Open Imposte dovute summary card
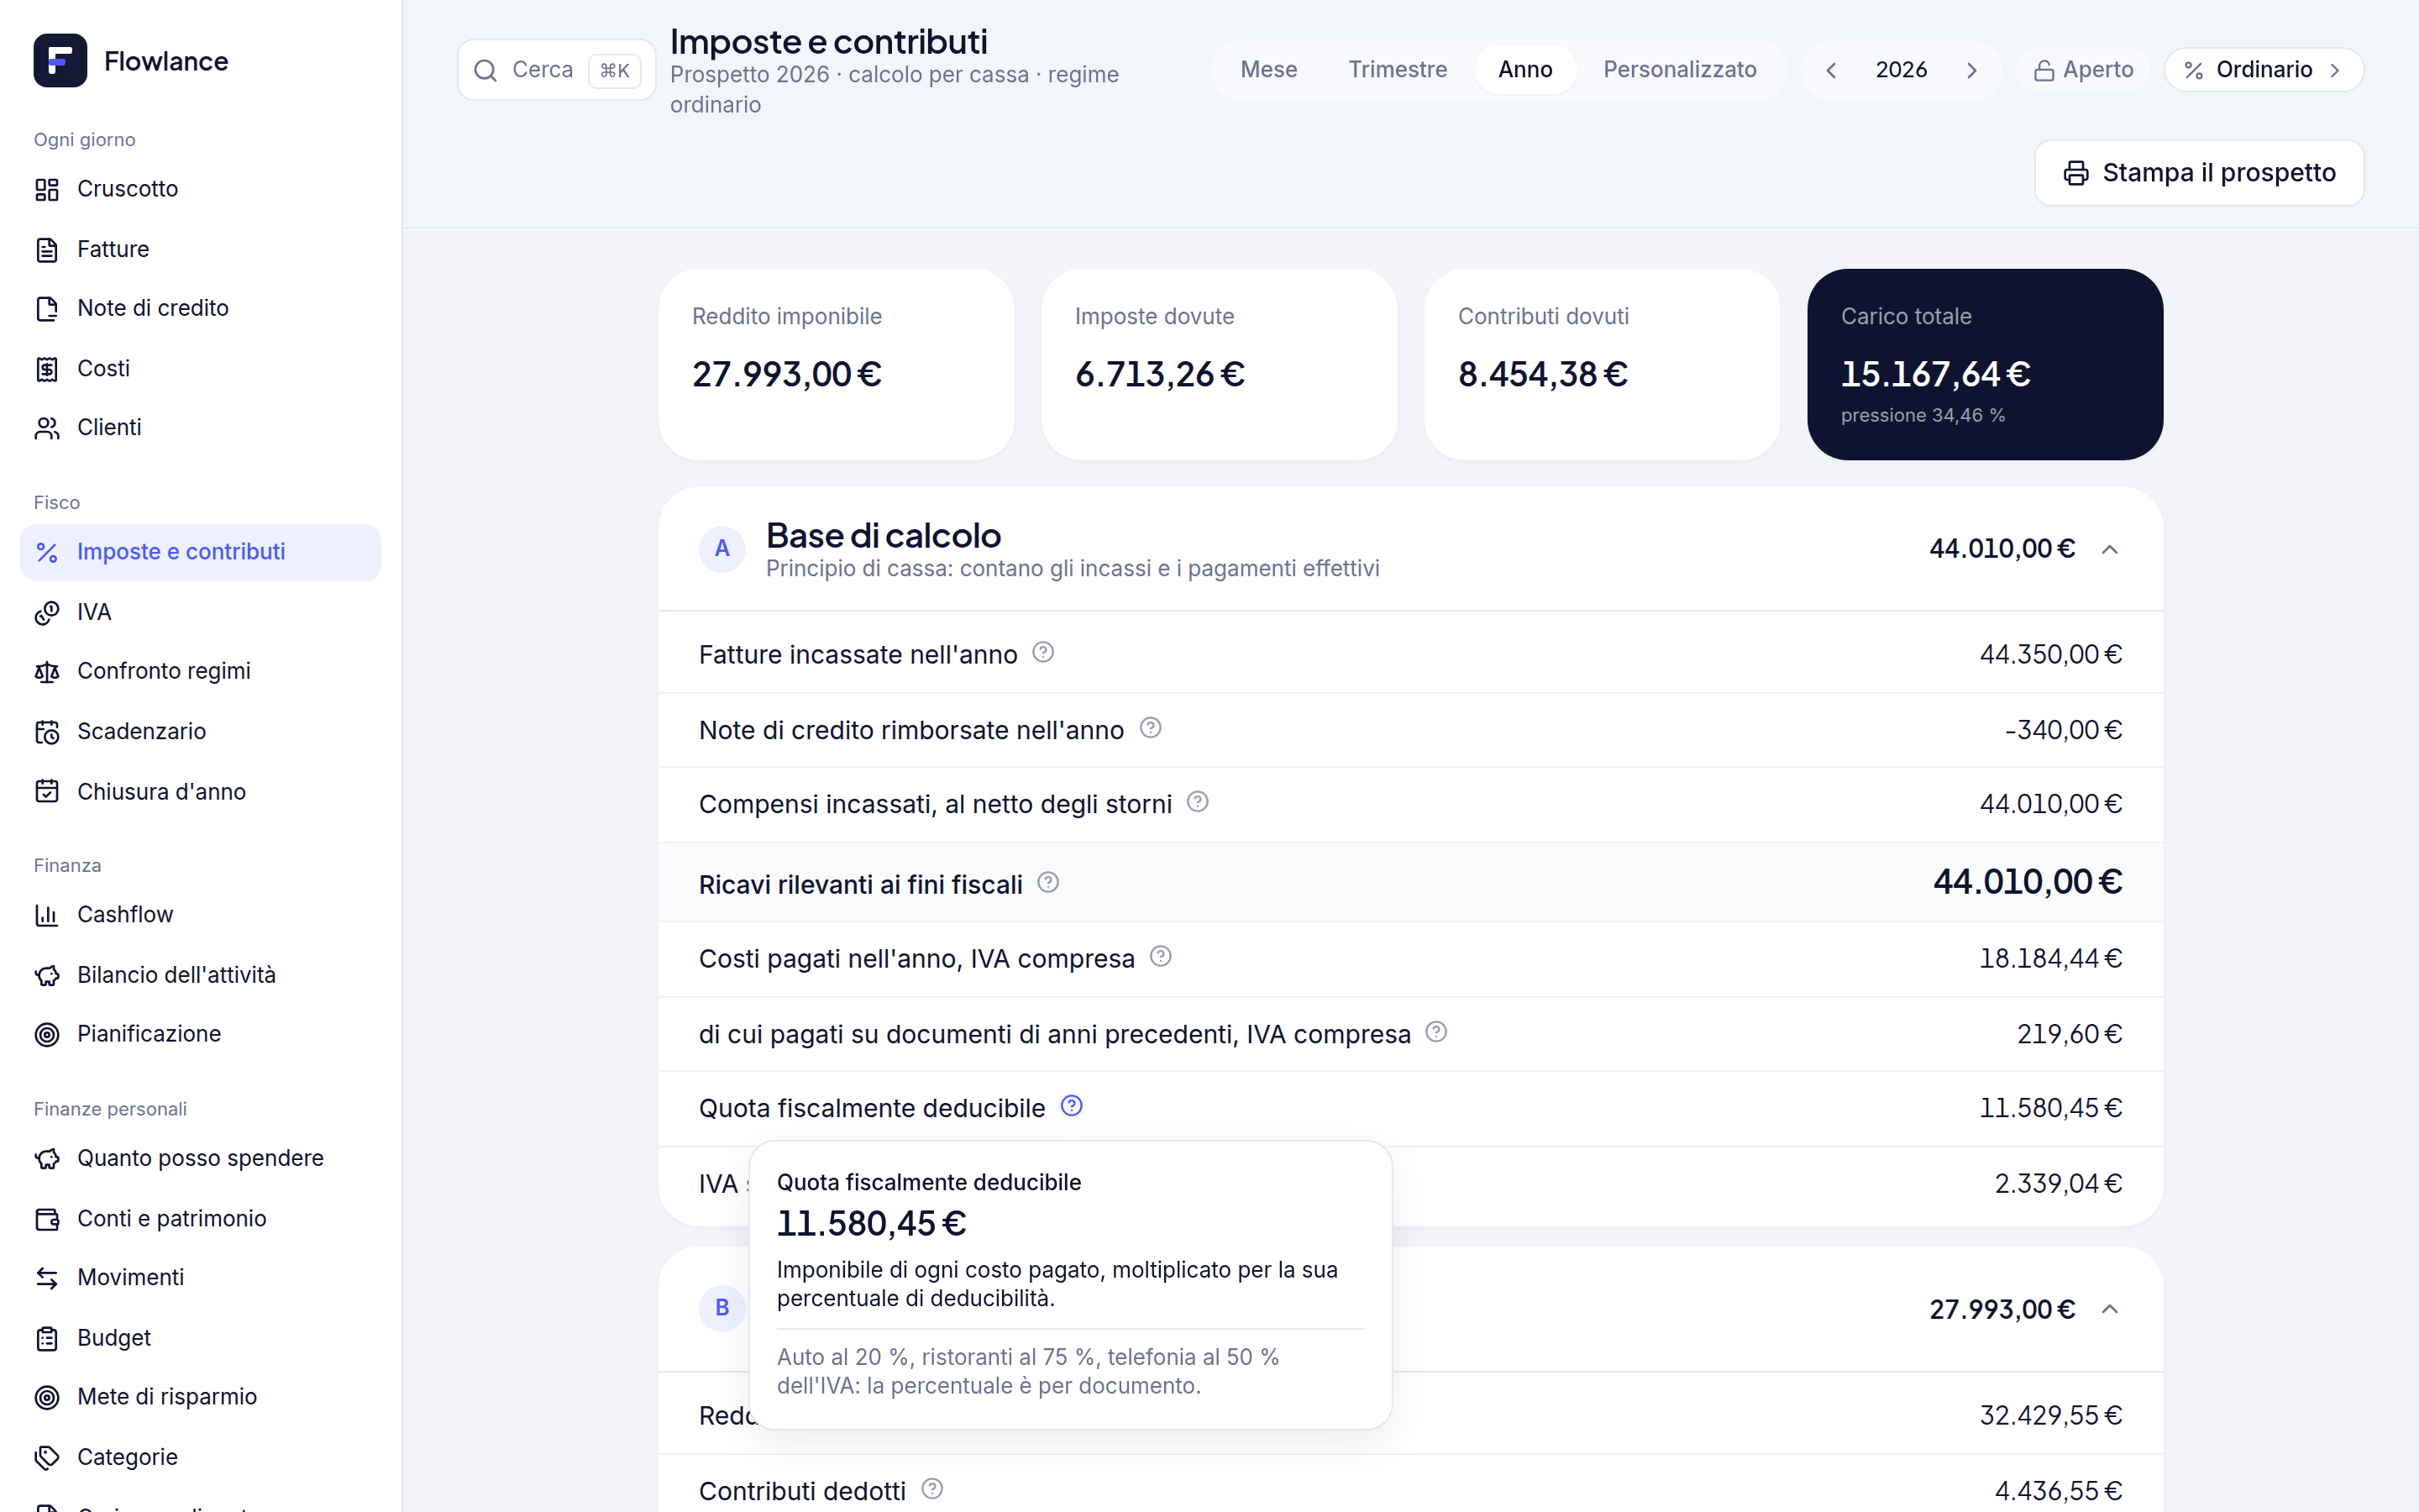The image size is (2419, 1512). click(1220, 364)
